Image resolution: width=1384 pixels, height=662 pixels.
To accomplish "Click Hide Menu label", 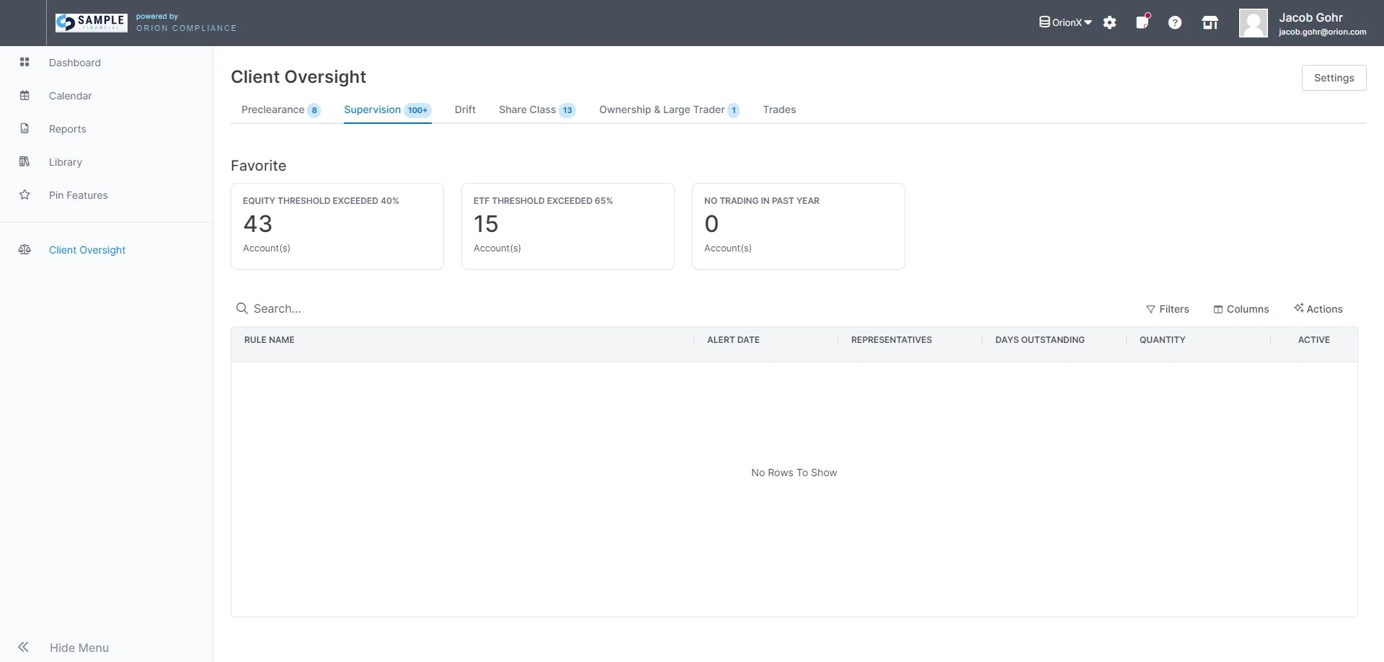I will coord(79,648).
